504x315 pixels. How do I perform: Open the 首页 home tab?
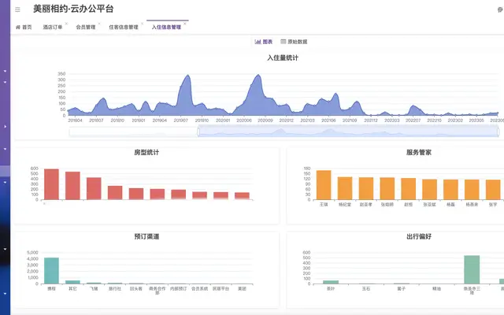coord(24,28)
